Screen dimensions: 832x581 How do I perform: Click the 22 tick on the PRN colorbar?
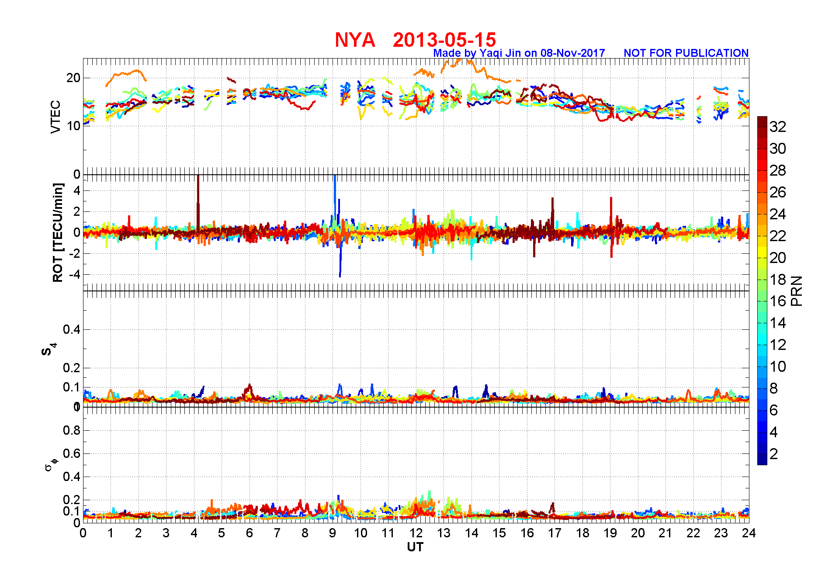(x=778, y=236)
